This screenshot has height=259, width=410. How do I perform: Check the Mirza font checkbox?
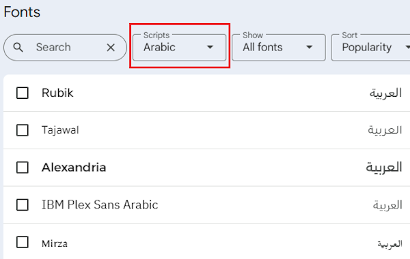[23, 243]
